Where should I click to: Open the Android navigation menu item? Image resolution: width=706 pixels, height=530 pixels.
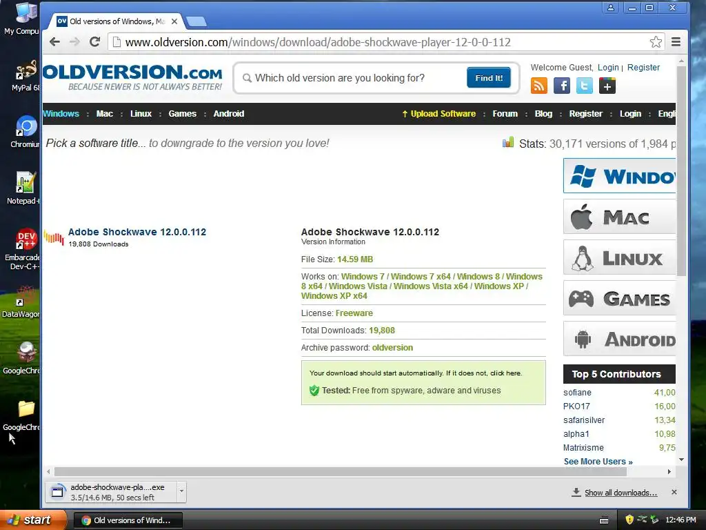point(229,114)
